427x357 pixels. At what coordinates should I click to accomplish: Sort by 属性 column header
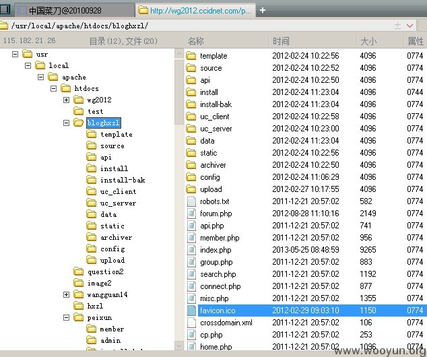tap(416, 41)
